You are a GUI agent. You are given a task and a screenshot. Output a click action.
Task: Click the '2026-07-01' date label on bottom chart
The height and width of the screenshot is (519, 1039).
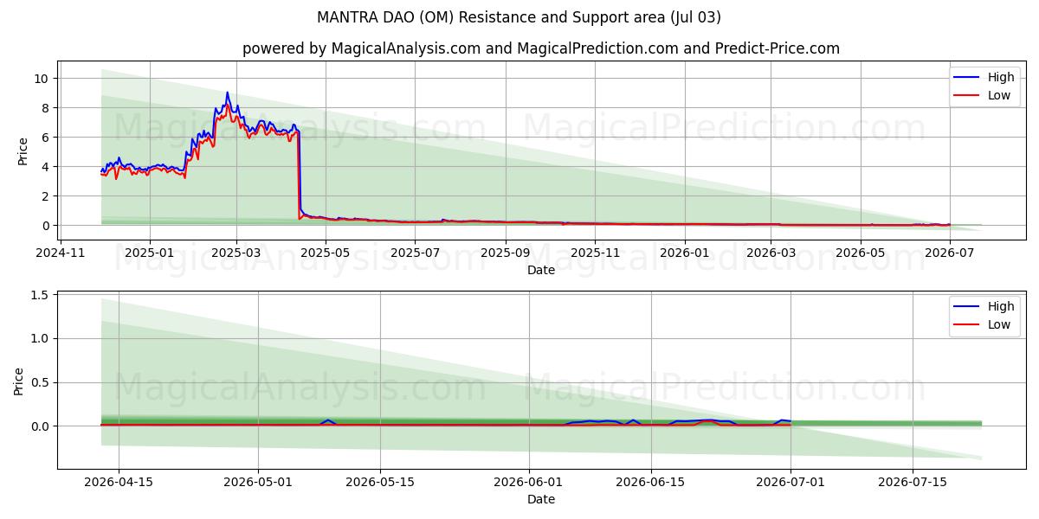(x=790, y=483)
